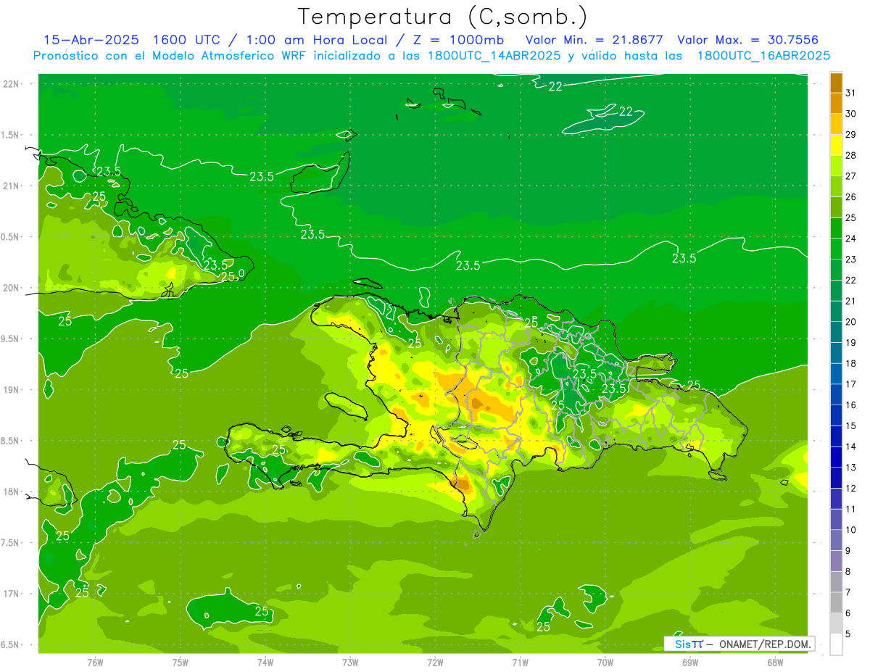Pick the yellow swatch between legend 28 and 29

836,145
